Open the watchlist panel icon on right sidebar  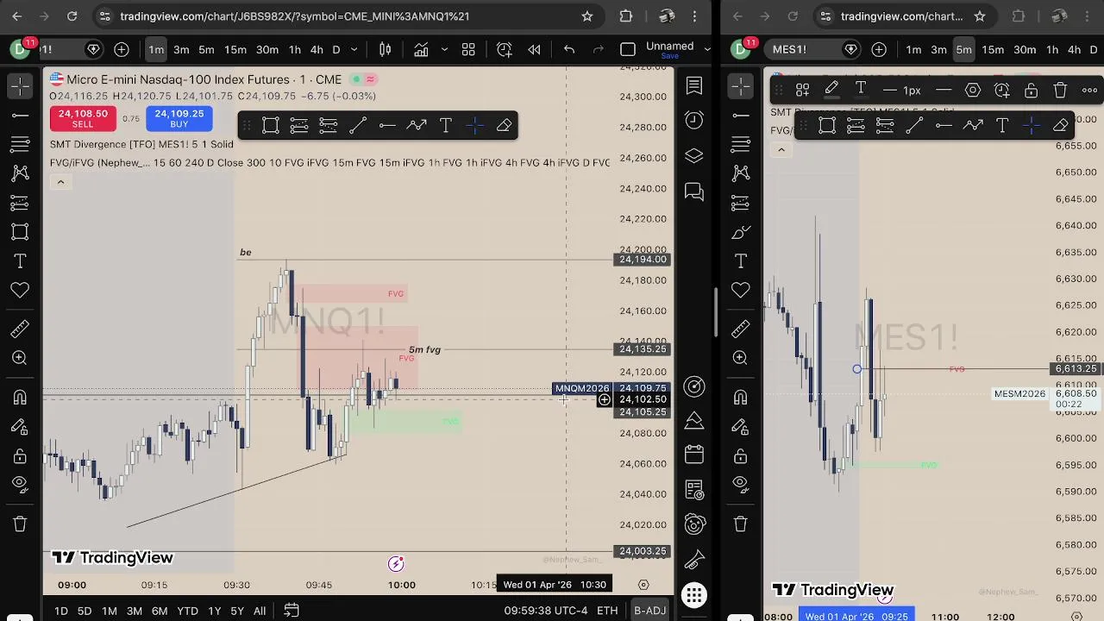694,85
